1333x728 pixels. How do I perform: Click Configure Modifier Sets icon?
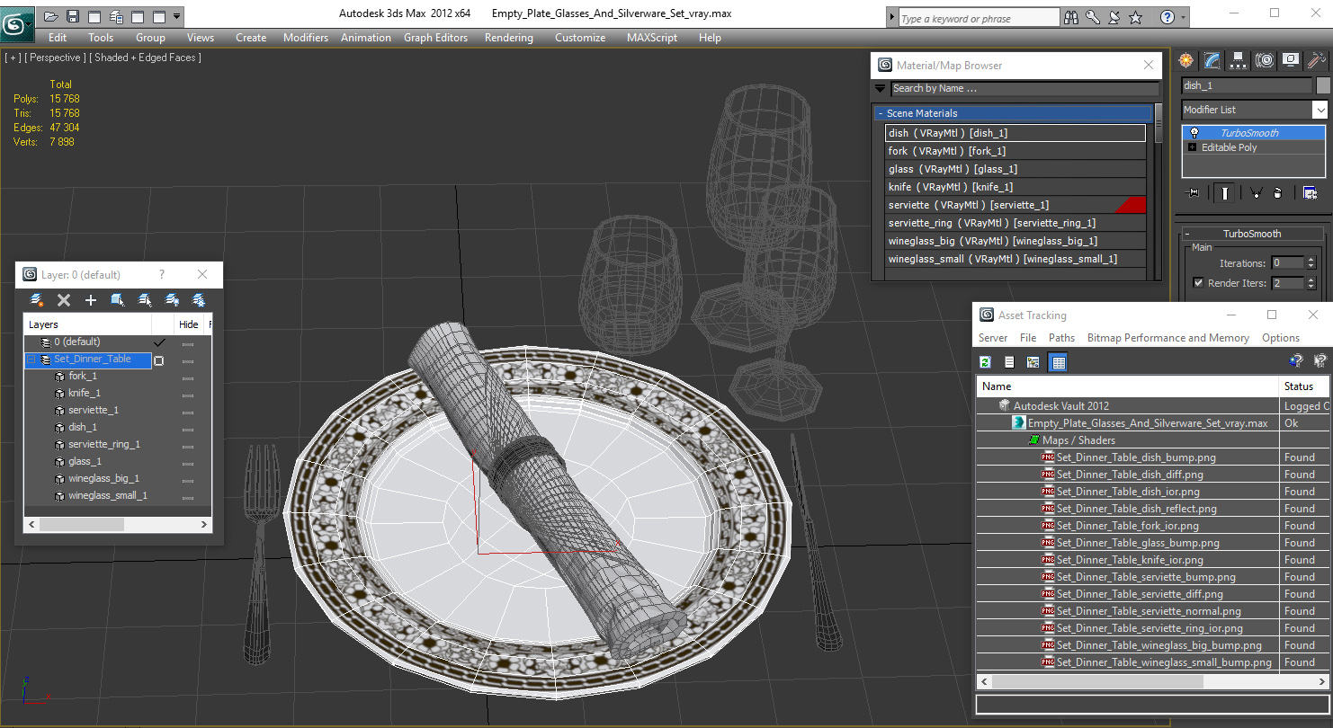click(x=1310, y=192)
